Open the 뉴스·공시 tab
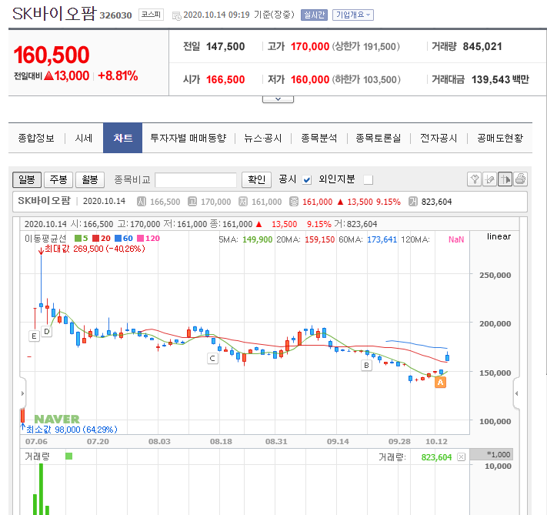Image resolution: width=547 pixels, height=515 pixels. (262, 139)
